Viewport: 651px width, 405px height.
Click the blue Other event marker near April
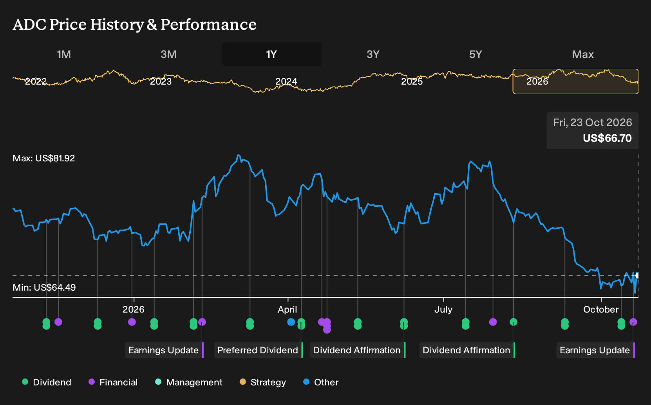(291, 322)
